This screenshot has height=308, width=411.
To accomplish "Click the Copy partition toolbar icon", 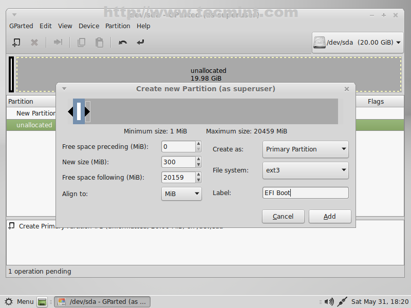I will [81, 43].
